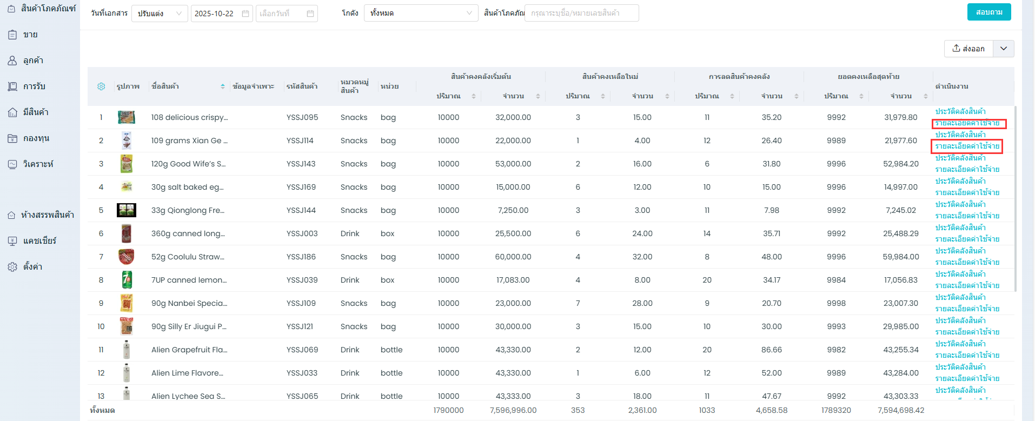Sort the table by ชื่อสินค้า column

[223, 86]
